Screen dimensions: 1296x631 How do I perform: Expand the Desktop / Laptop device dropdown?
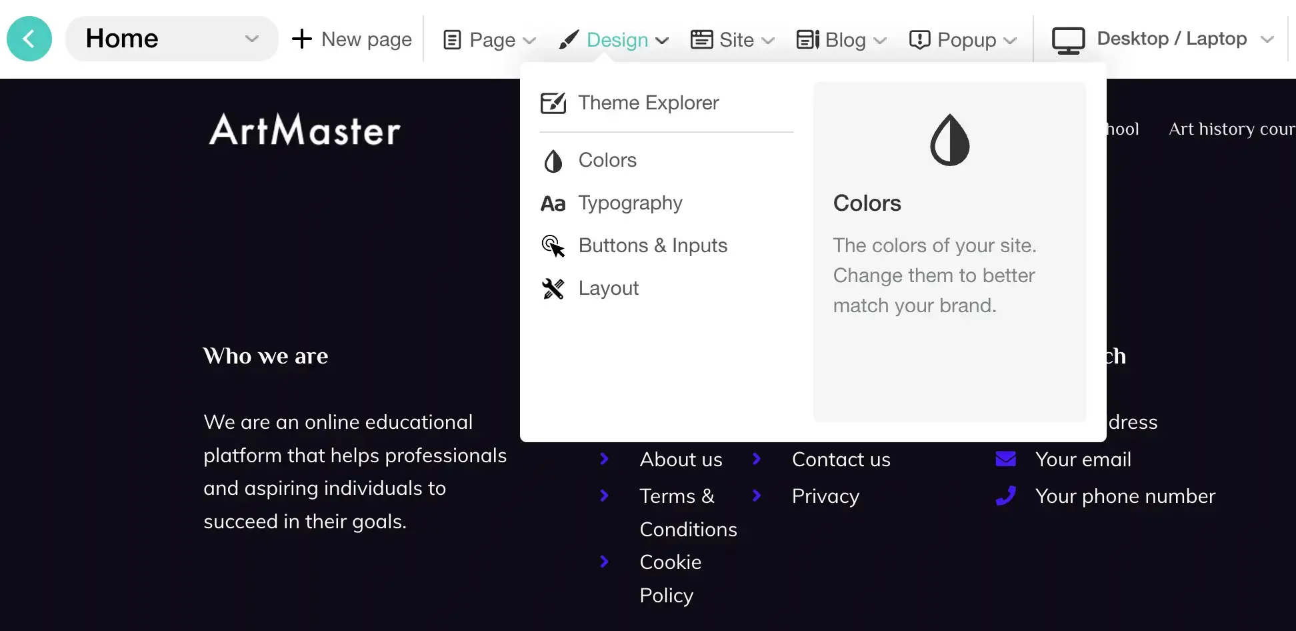pos(1163,39)
